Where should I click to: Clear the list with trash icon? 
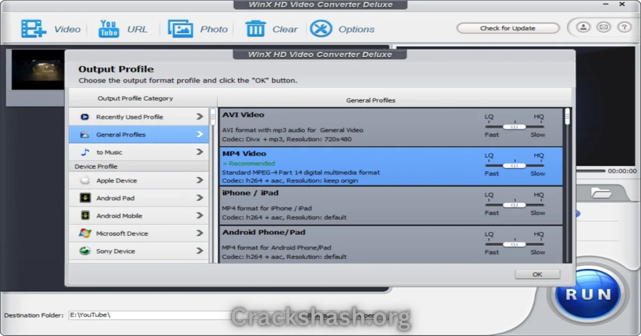tap(255, 29)
